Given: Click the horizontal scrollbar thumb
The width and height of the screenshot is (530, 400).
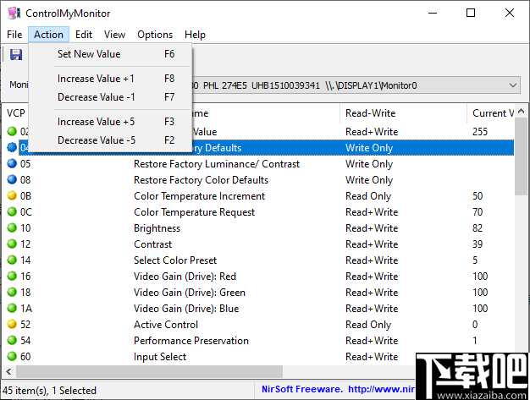Looking at the screenshot, I should click(149, 371).
